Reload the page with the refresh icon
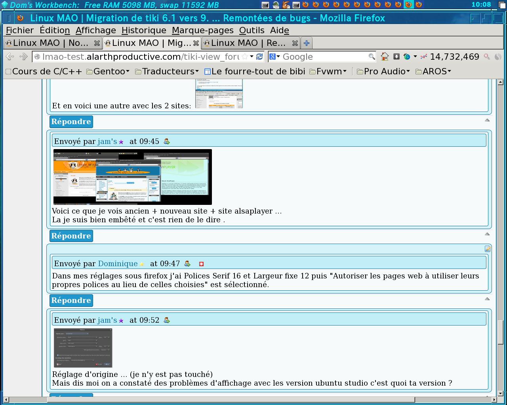This screenshot has height=405, width=507. pyautogui.click(x=259, y=57)
